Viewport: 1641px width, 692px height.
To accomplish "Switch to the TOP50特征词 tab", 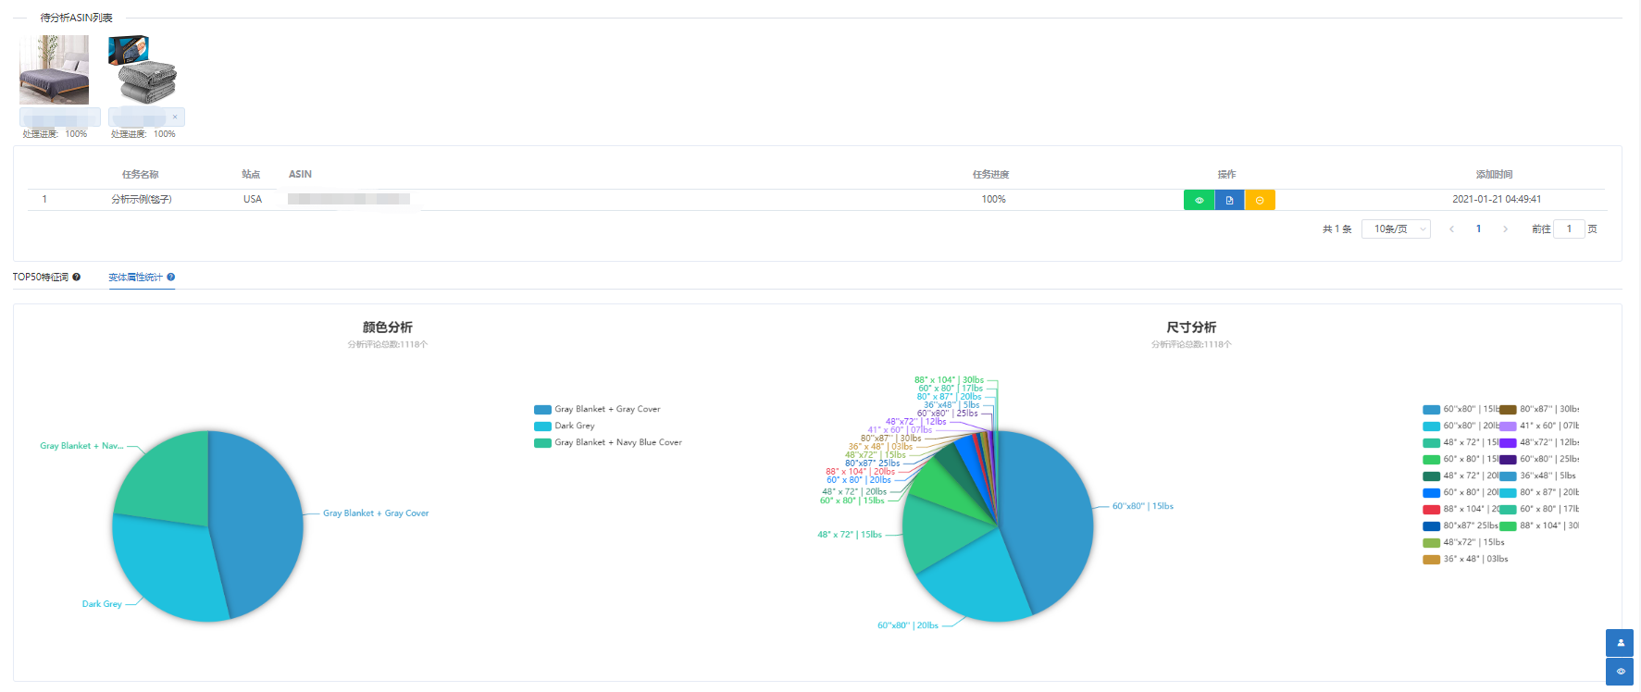I will [x=41, y=277].
